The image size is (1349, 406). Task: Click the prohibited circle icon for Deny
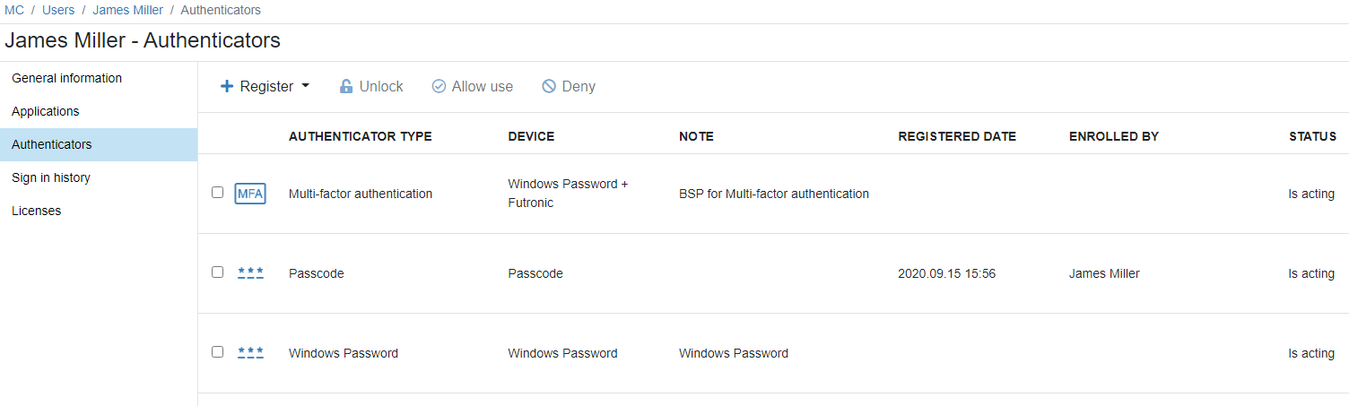point(549,87)
